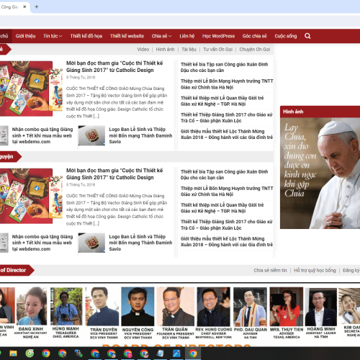Click the MRS. THUY TIEN adviser photo
Screen dimensions: 360x360
(x=287, y=307)
